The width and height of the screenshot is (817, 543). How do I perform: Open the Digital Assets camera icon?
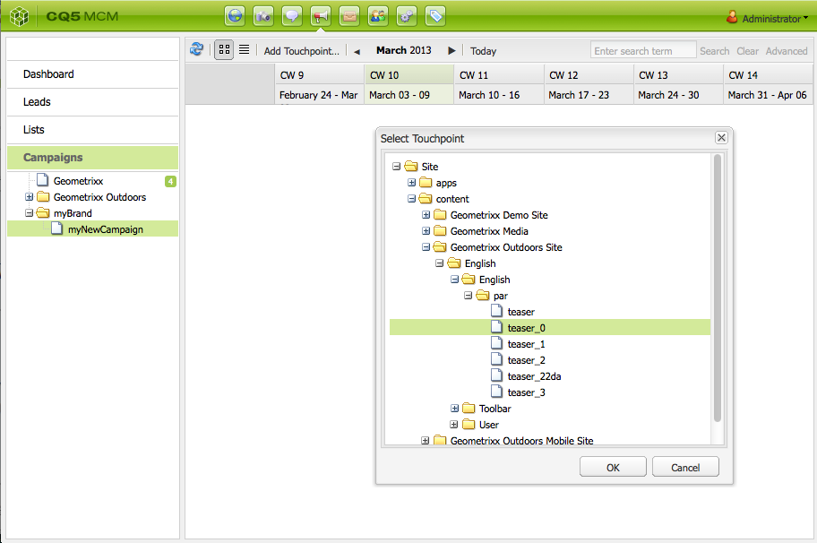coord(263,16)
